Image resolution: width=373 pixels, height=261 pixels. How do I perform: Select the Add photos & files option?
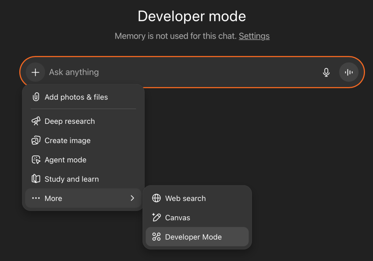(x=76, y=97)
